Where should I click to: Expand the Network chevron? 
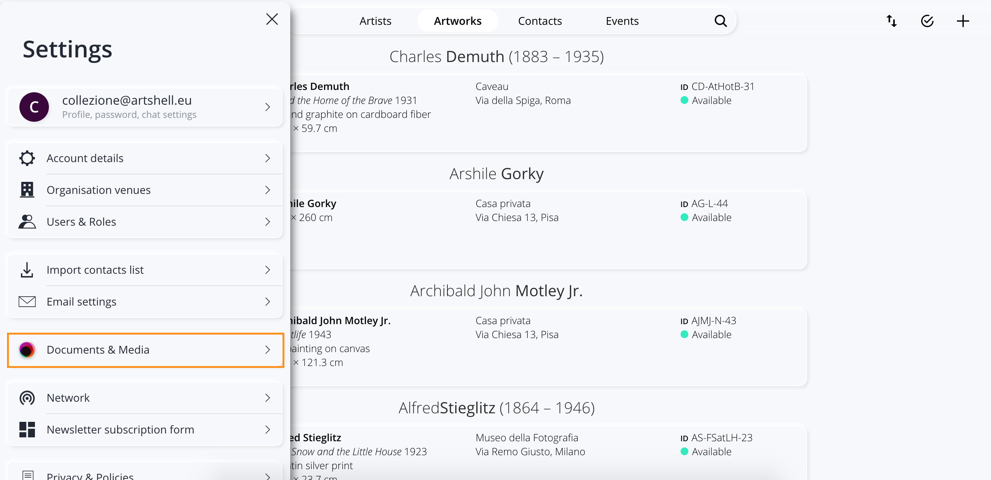tap(268, 398)
